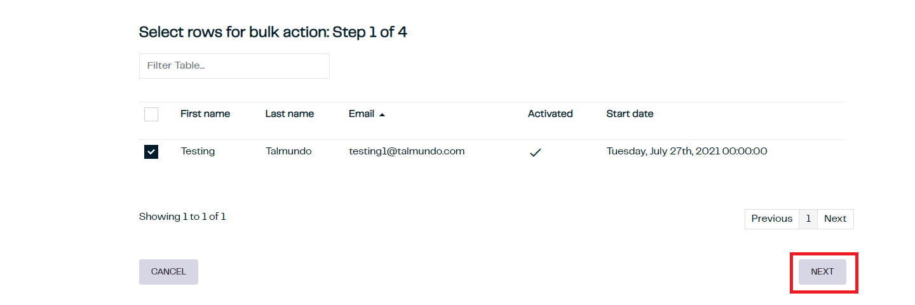Viewport: 915px width, 305px height.
Task: Click the Email column header text
Action: click(362, 114)
